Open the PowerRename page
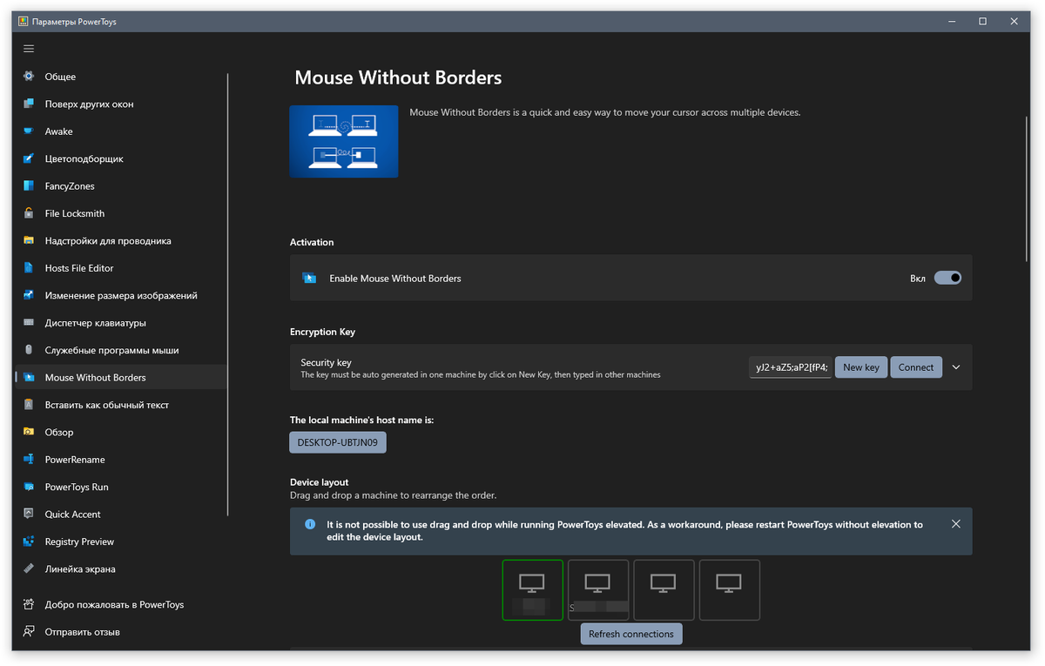Image resolution: width=1045 pixels, height=666 pixels. (x=120, y=460)
